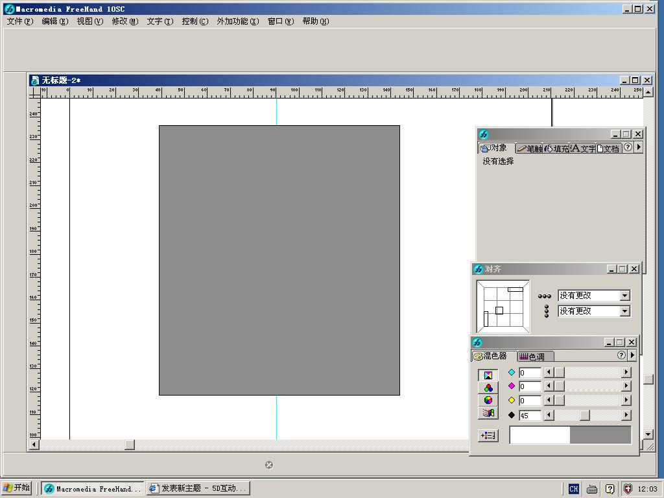Viewport: 664px width, 498px height.
Task: Switch to 发表新主题 browser taskbar button
Action: (x=198, y=488)
